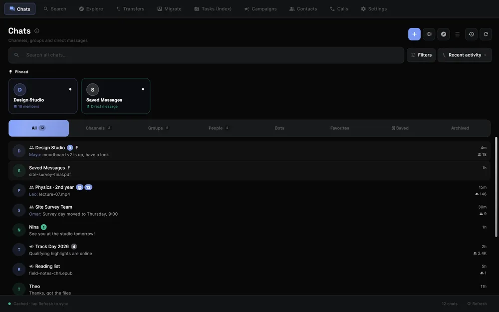
Task: Click the info icon next to Chats heading
Action: pyautogui.click(x=36, y=31)
